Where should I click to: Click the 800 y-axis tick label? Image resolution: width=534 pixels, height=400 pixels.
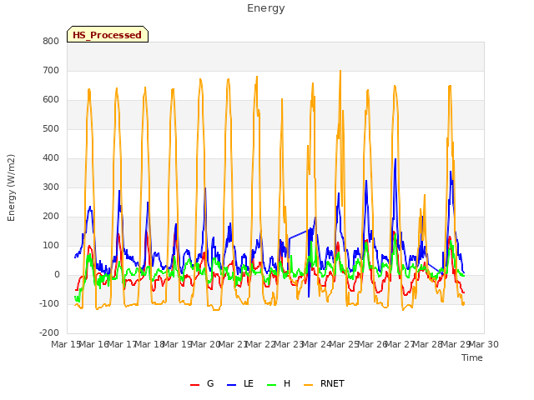51,41
